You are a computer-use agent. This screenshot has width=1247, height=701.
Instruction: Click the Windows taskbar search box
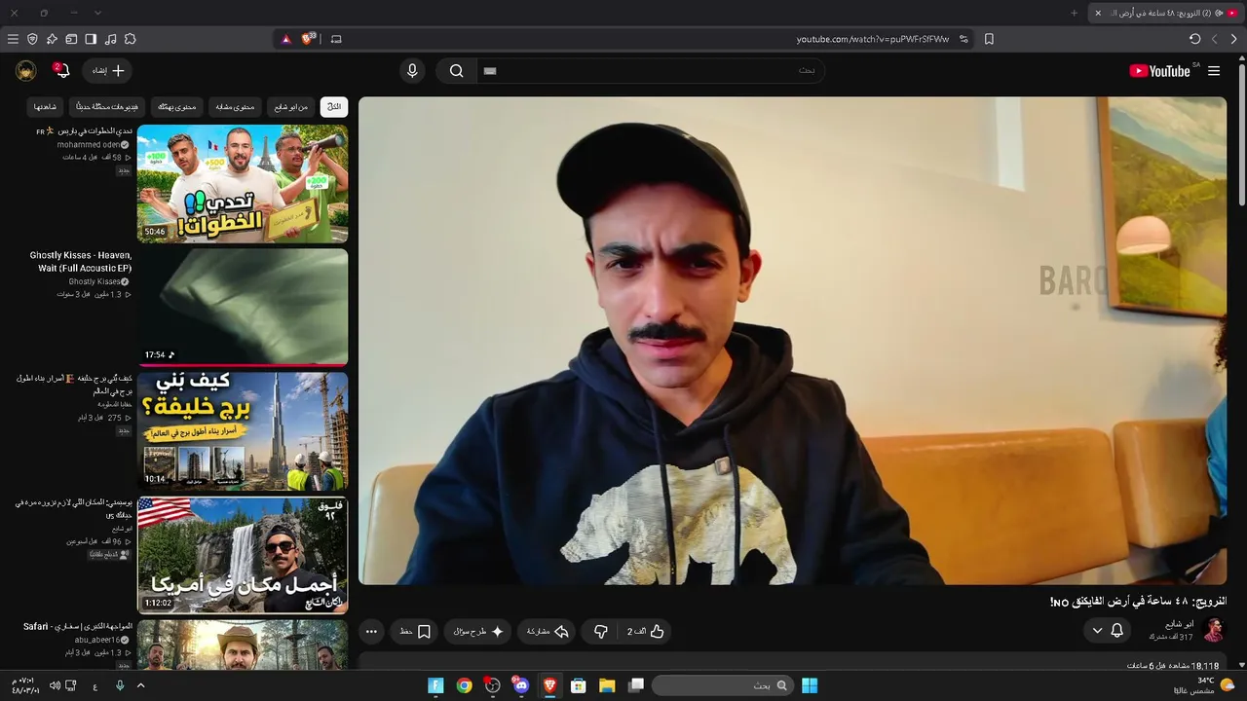(x=722, y=685)
